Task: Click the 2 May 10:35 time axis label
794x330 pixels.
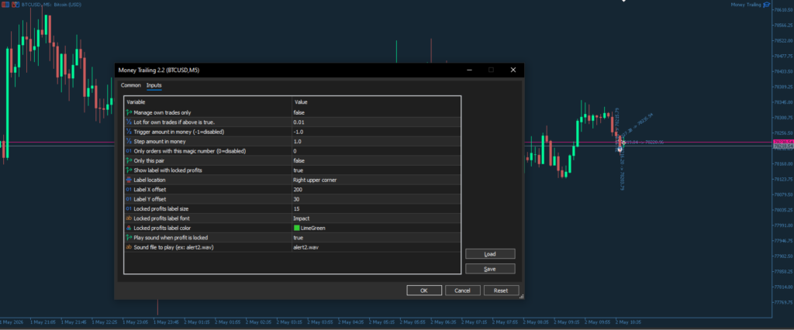Action: [x=628, y=321]
